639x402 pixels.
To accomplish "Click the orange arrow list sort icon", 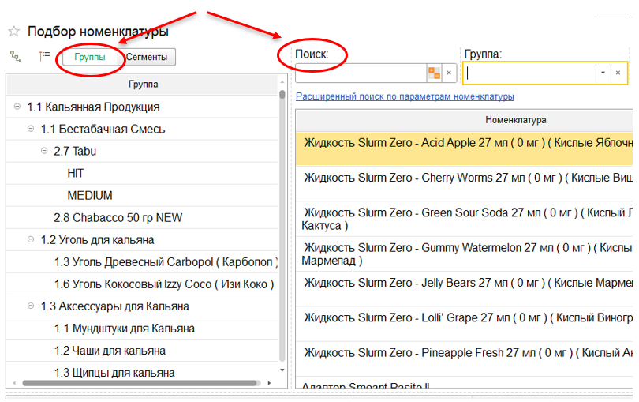I will (44, 56).
